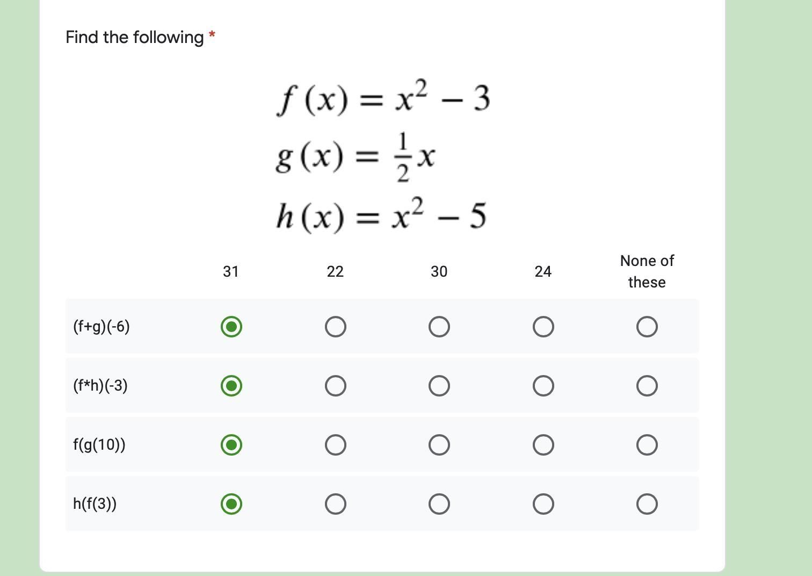This screenshot has height=576, width=812.
Task: Click the function definitions image
Action: (x=382, y=156)
